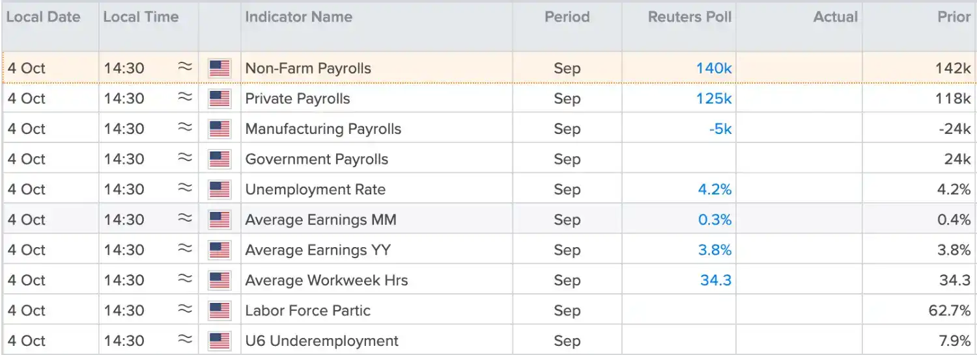Sort by the Reuters Poll column header
Image resolution: width=977 pixels, height=355 pixels.
point(690,17)
